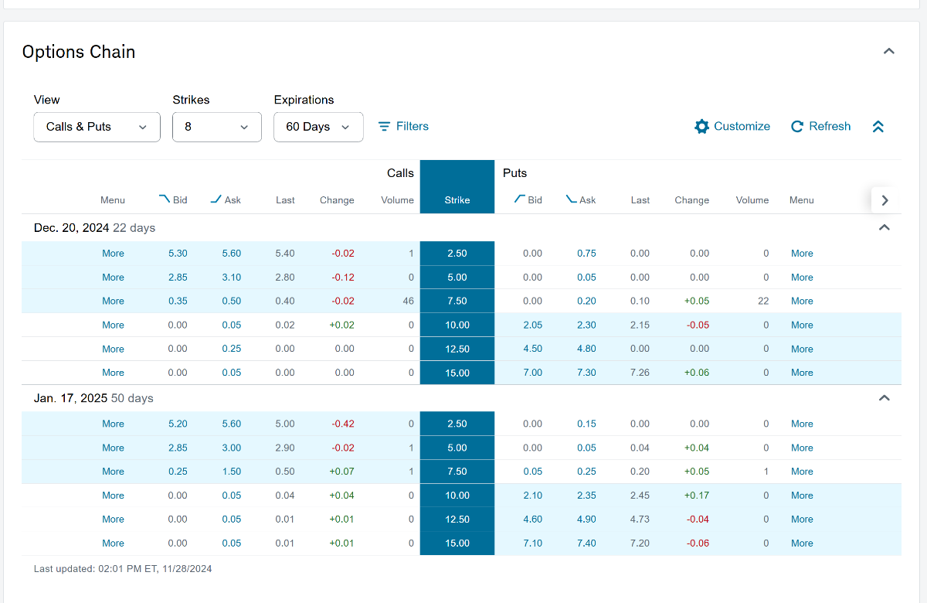927x603 pixels.
Task: Click the Calls Ask column header icon
Action: tap(216, 199)
